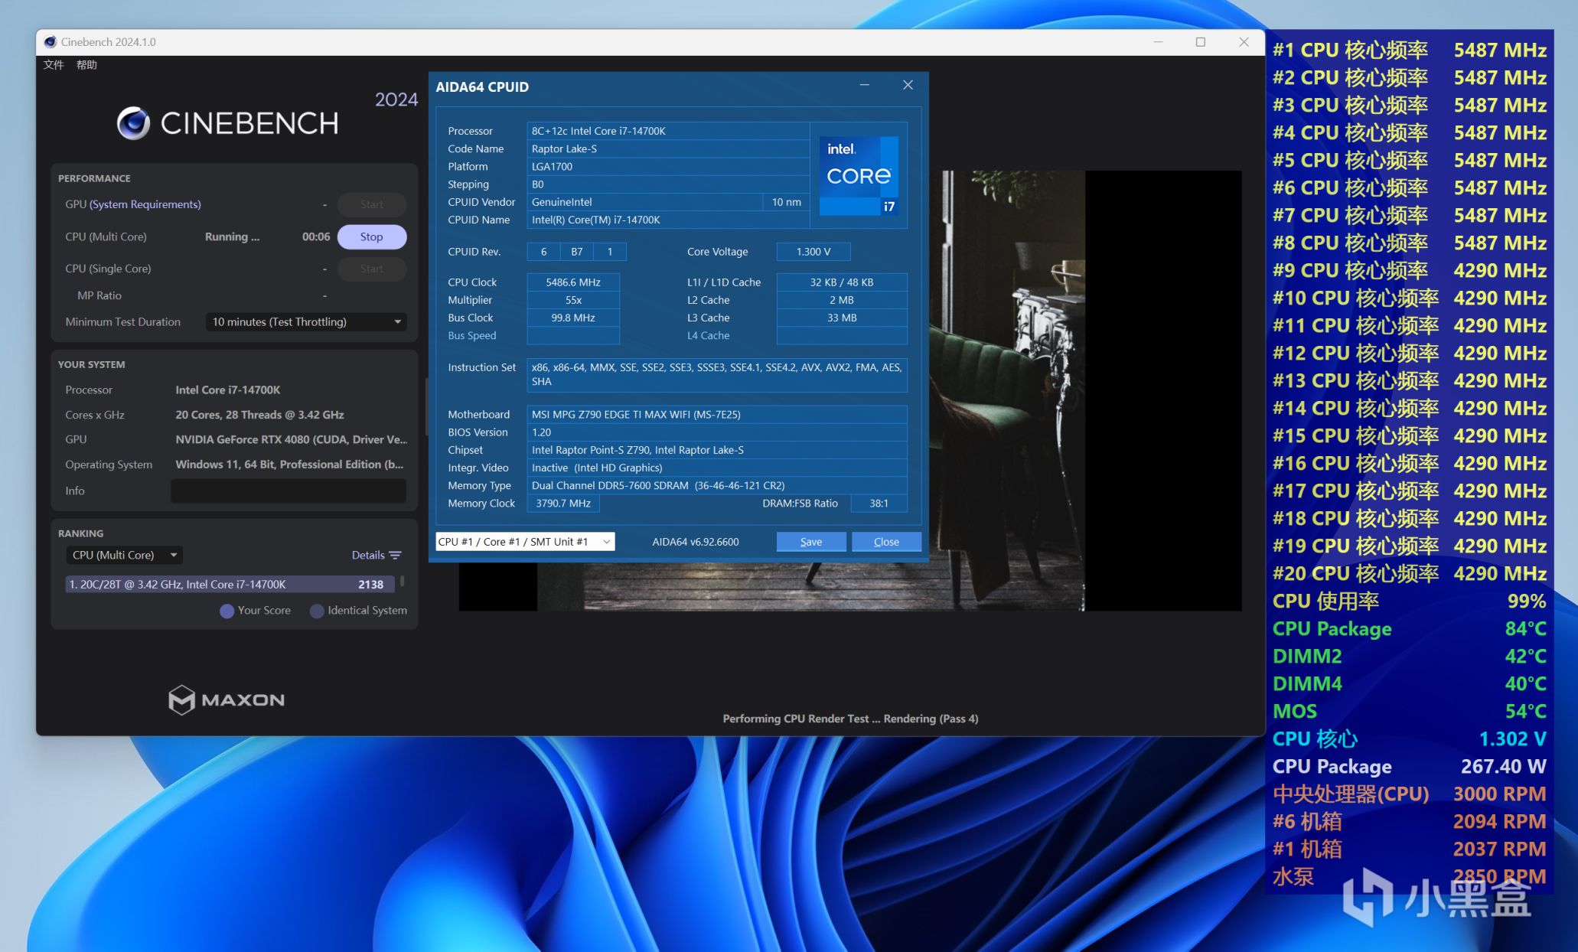Click the Maxon logo
1578x952 pixels.
click(227, 699)
